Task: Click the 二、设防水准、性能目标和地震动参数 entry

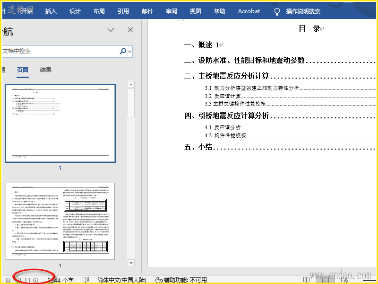Action: pos(280,61)
